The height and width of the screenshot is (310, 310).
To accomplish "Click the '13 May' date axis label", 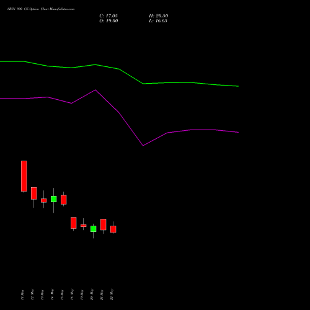I will coord(42,294).
